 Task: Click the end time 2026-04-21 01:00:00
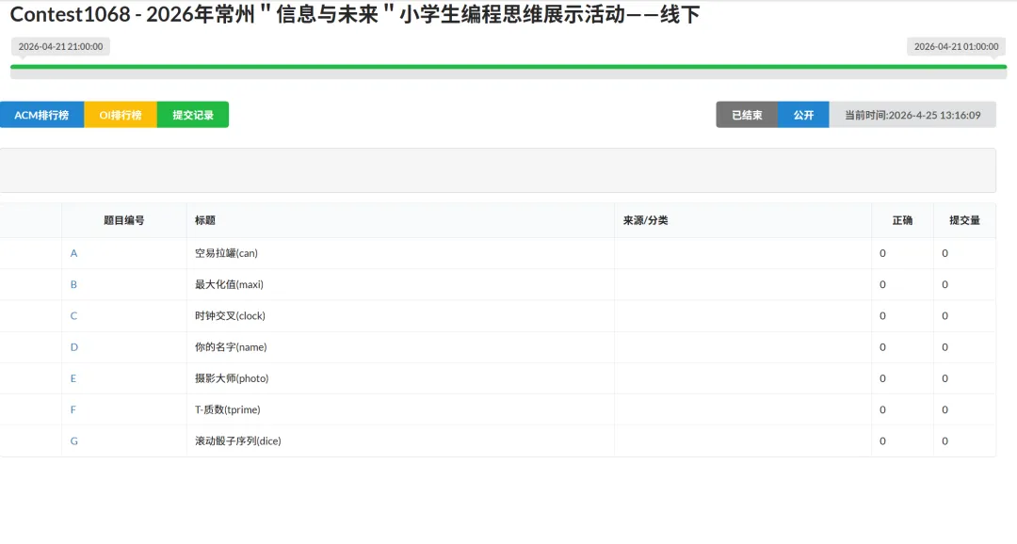[x=955, y=45]
